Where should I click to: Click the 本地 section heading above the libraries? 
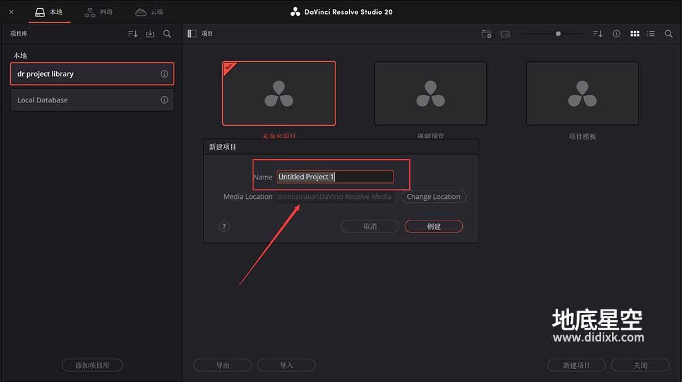(x=20, y=56)
